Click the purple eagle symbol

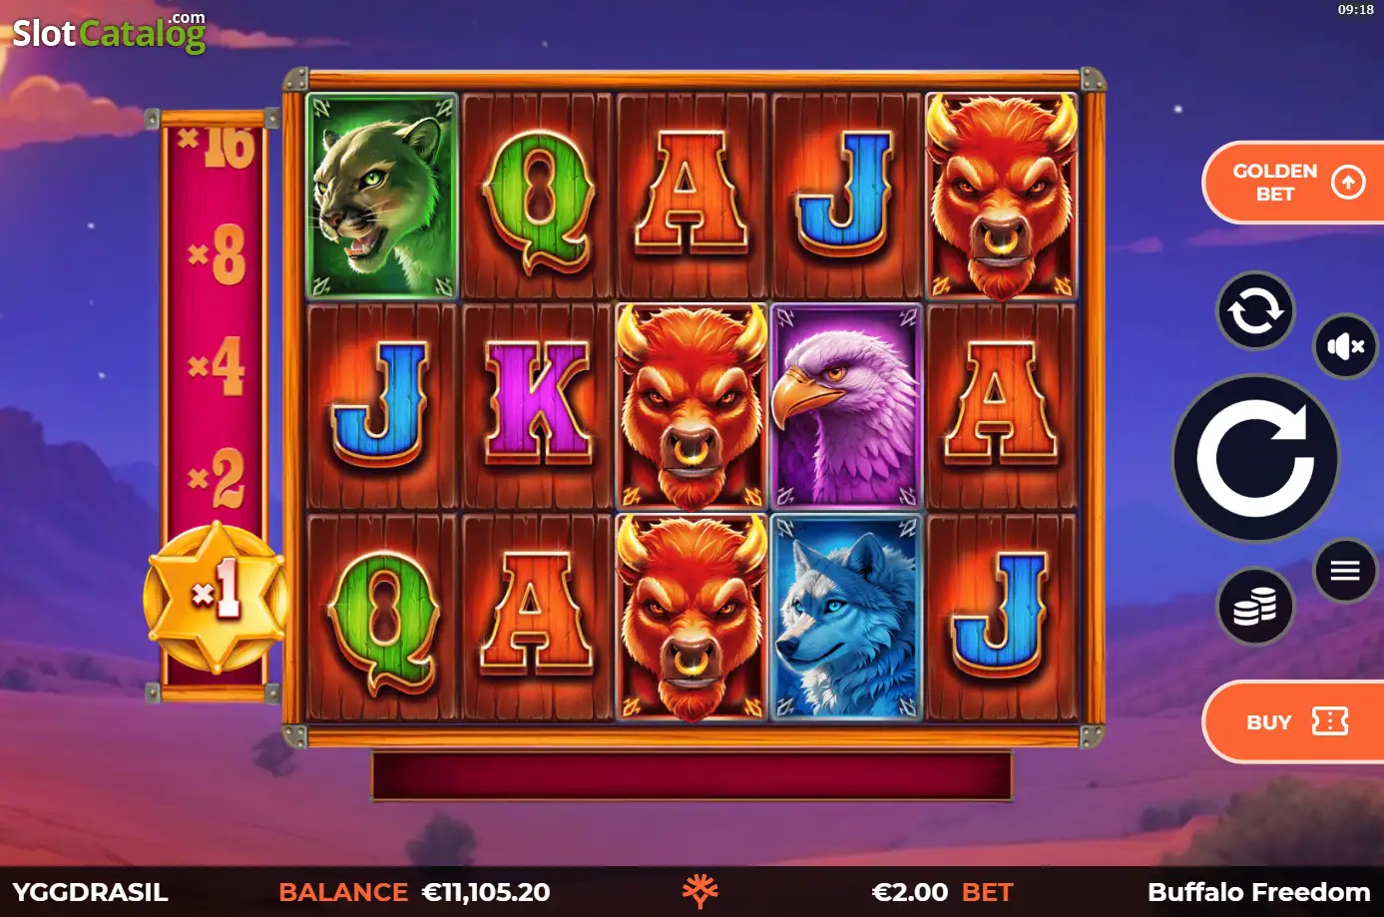[x=846, y=406]
